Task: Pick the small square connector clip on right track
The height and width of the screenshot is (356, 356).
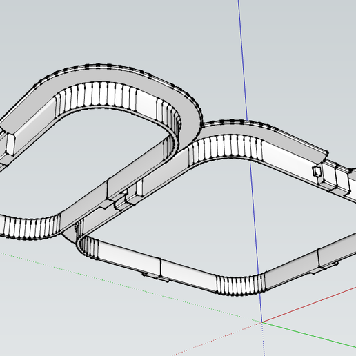Action: click(x=317, y=171)
